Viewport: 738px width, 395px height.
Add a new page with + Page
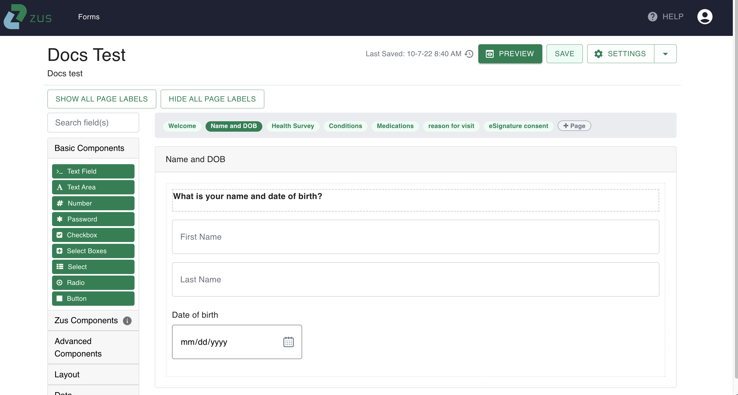[574, 126]
